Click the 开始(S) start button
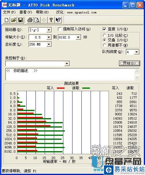Viewport: 145px width, 175px height. [129, 63]
